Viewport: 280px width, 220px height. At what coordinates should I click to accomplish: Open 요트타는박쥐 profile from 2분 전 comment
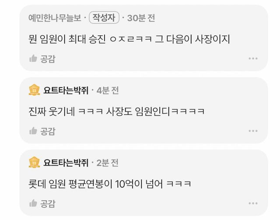point(66,163)
